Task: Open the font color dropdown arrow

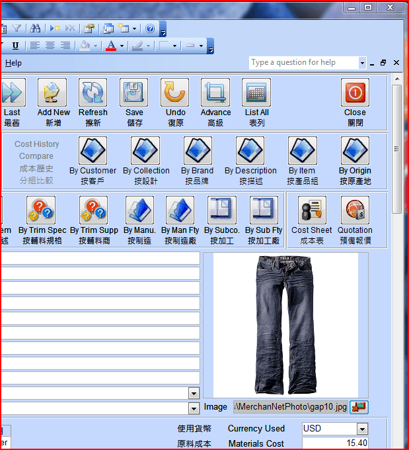Action: [122, 46]
